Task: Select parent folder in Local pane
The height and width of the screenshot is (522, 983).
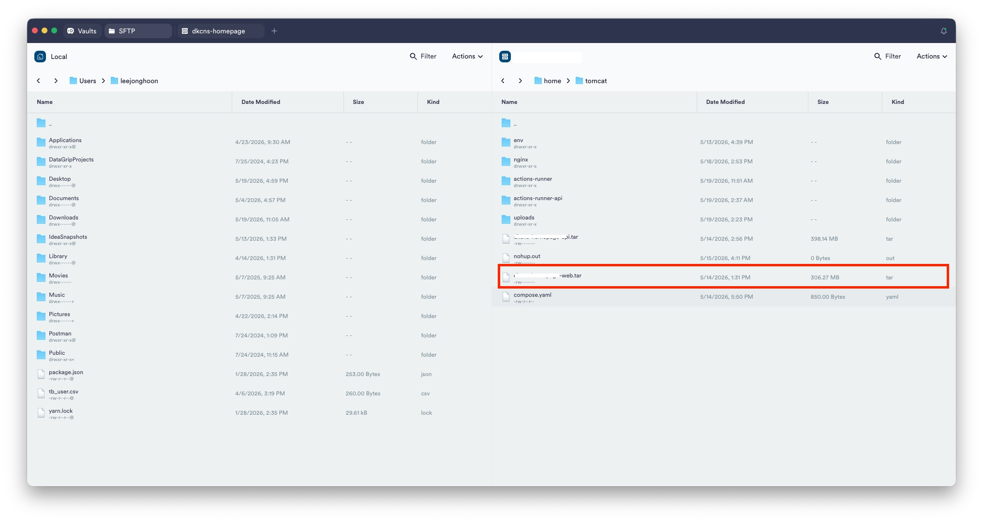Action: 259,123
